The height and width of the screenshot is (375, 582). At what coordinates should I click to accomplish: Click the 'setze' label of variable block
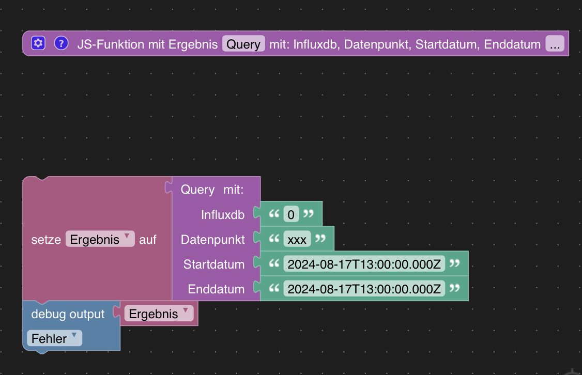46,240
